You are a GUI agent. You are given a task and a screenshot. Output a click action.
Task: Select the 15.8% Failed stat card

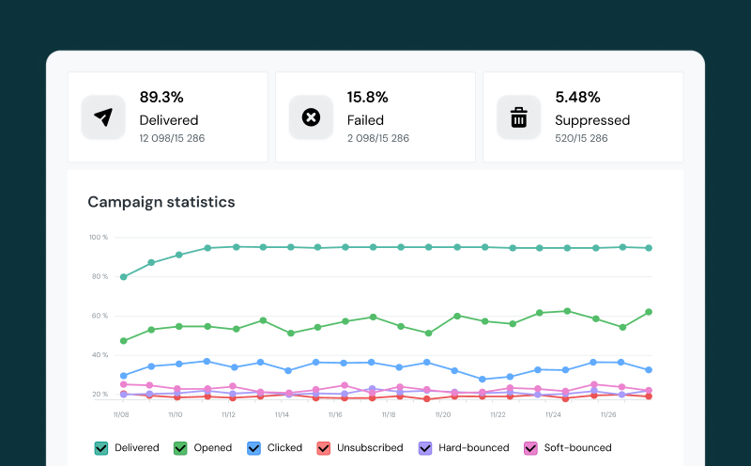tap(375, 117)
